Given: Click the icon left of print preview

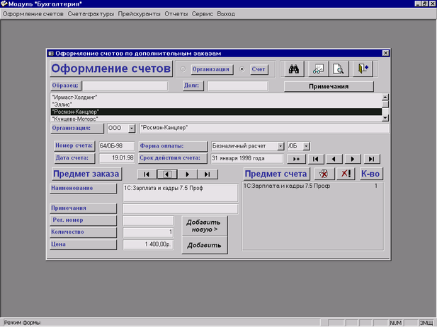Looking at the screenshot, I should pos(318,69).
